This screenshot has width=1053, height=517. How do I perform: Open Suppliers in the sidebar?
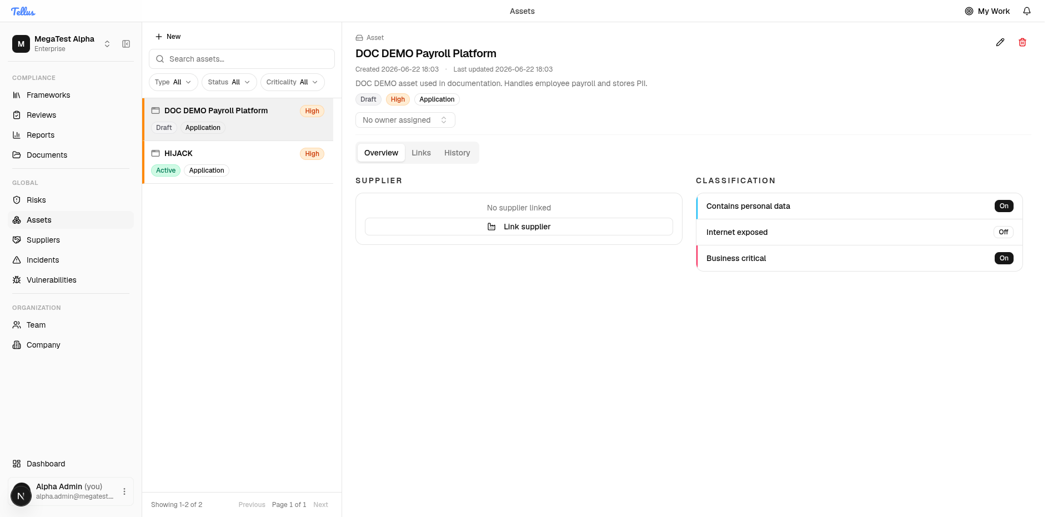[x=71, y=240]
